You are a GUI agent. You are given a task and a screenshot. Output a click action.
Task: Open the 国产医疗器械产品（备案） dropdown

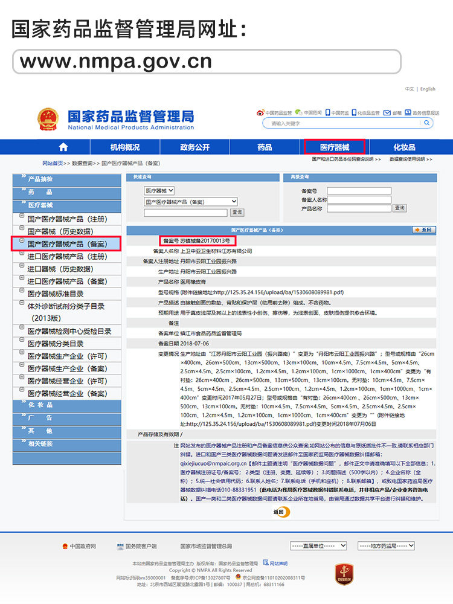[191, 202]
